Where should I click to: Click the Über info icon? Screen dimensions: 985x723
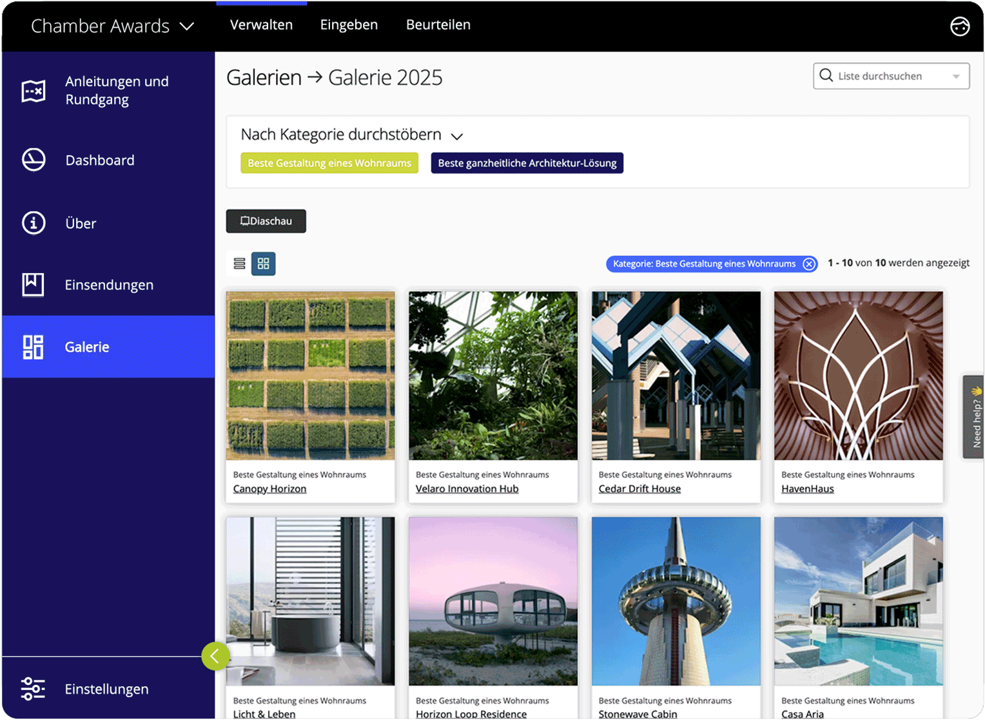click(x=34, y=223)
